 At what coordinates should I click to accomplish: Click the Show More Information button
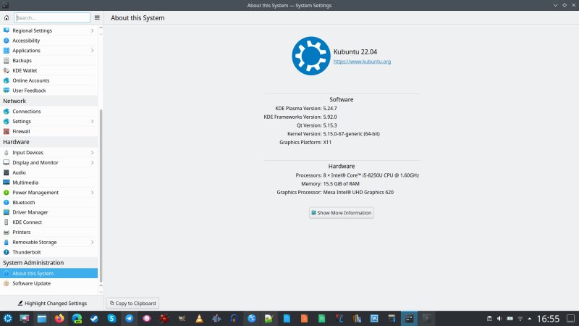coord(341,213)
